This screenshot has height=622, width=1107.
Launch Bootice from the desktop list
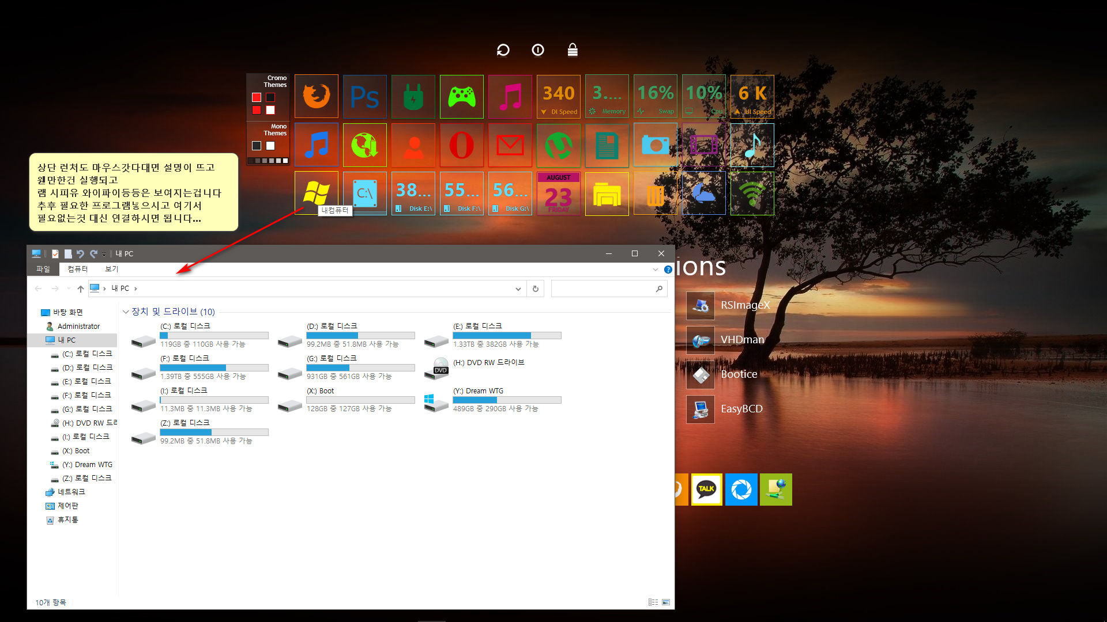[x=722, y=374]
